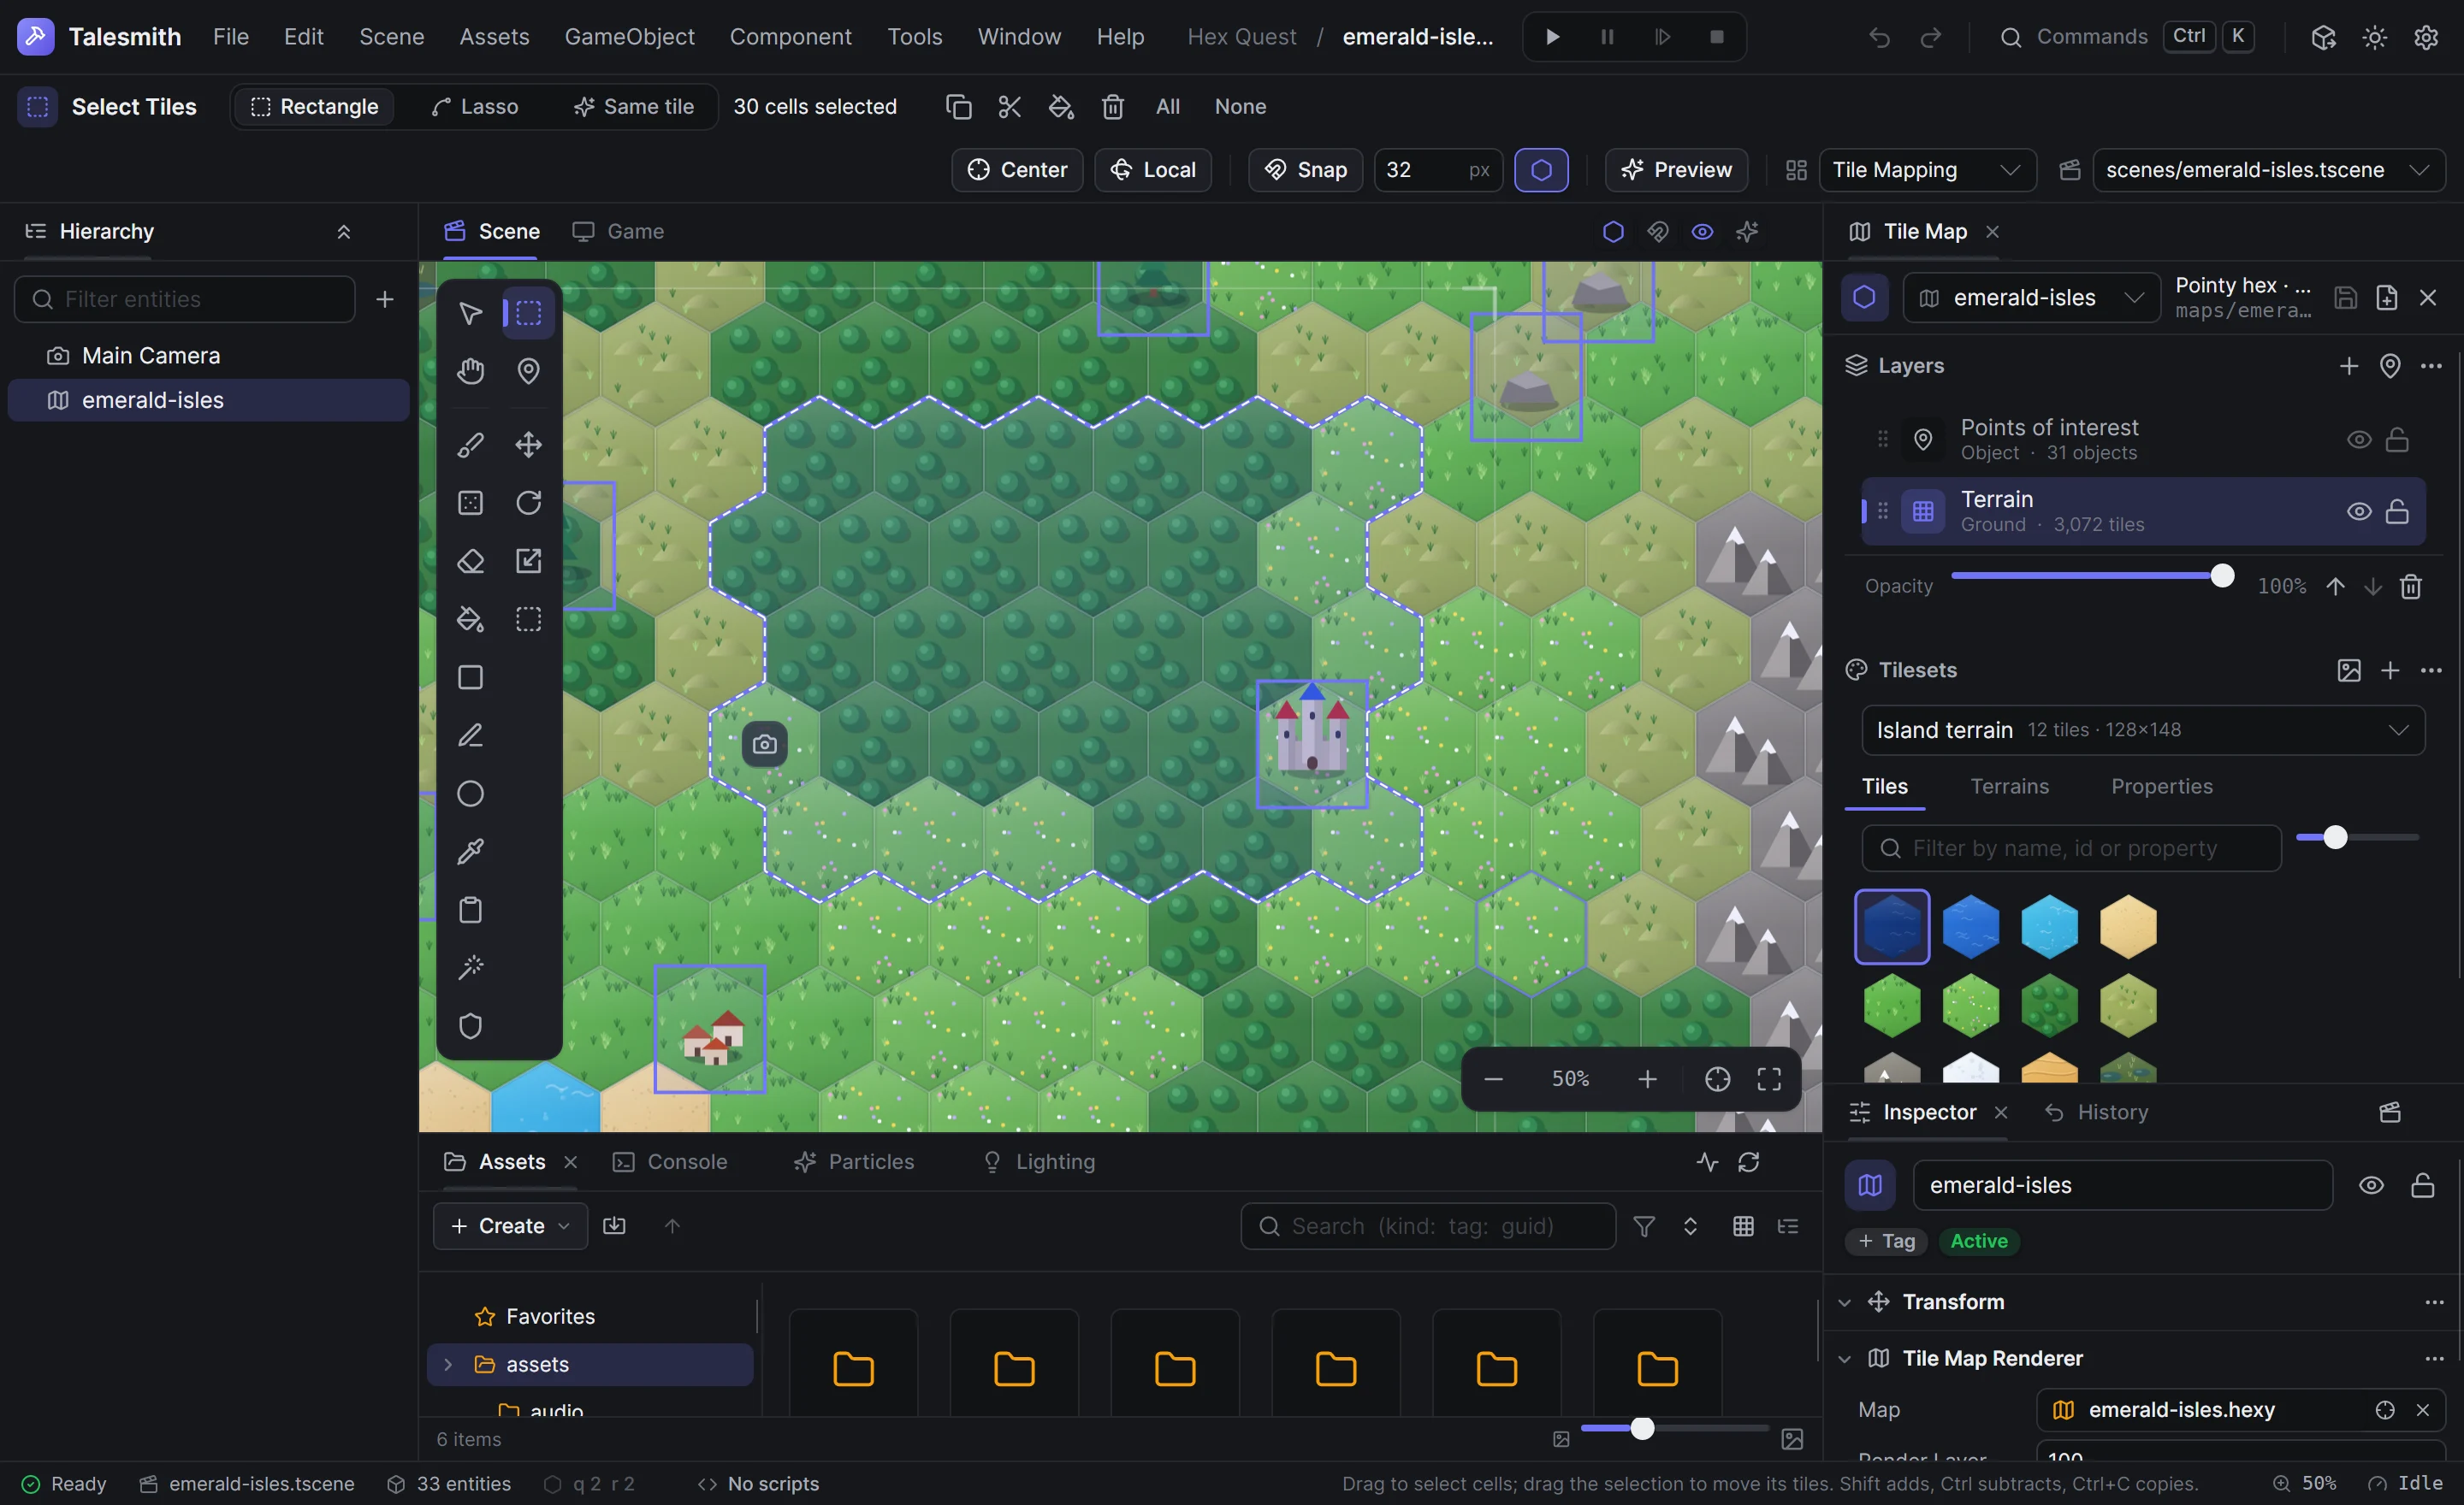The height and width of the screenshot is (1505, 2464).
Task: Open the Create dropdown
Action: [510, 1226]
